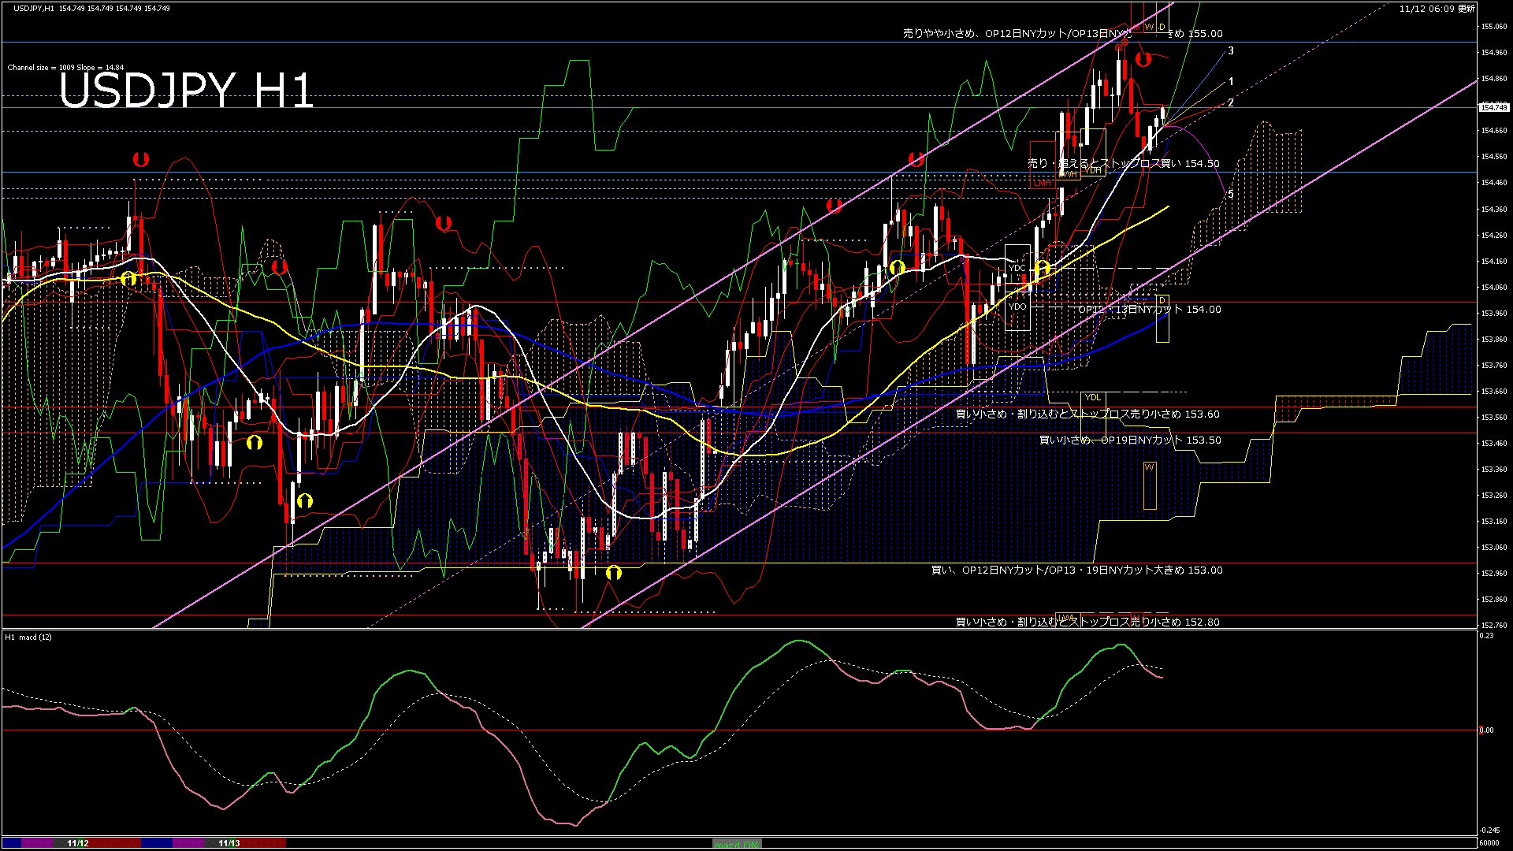Click the YDO box label

1017,307
